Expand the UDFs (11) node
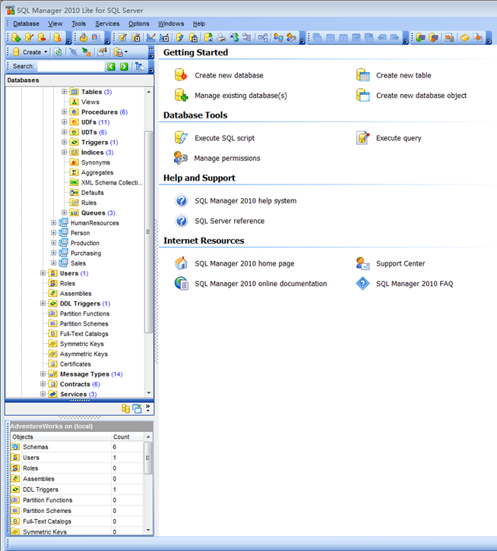The width and height of the screenshot is (497, 551). coord(64,121)
